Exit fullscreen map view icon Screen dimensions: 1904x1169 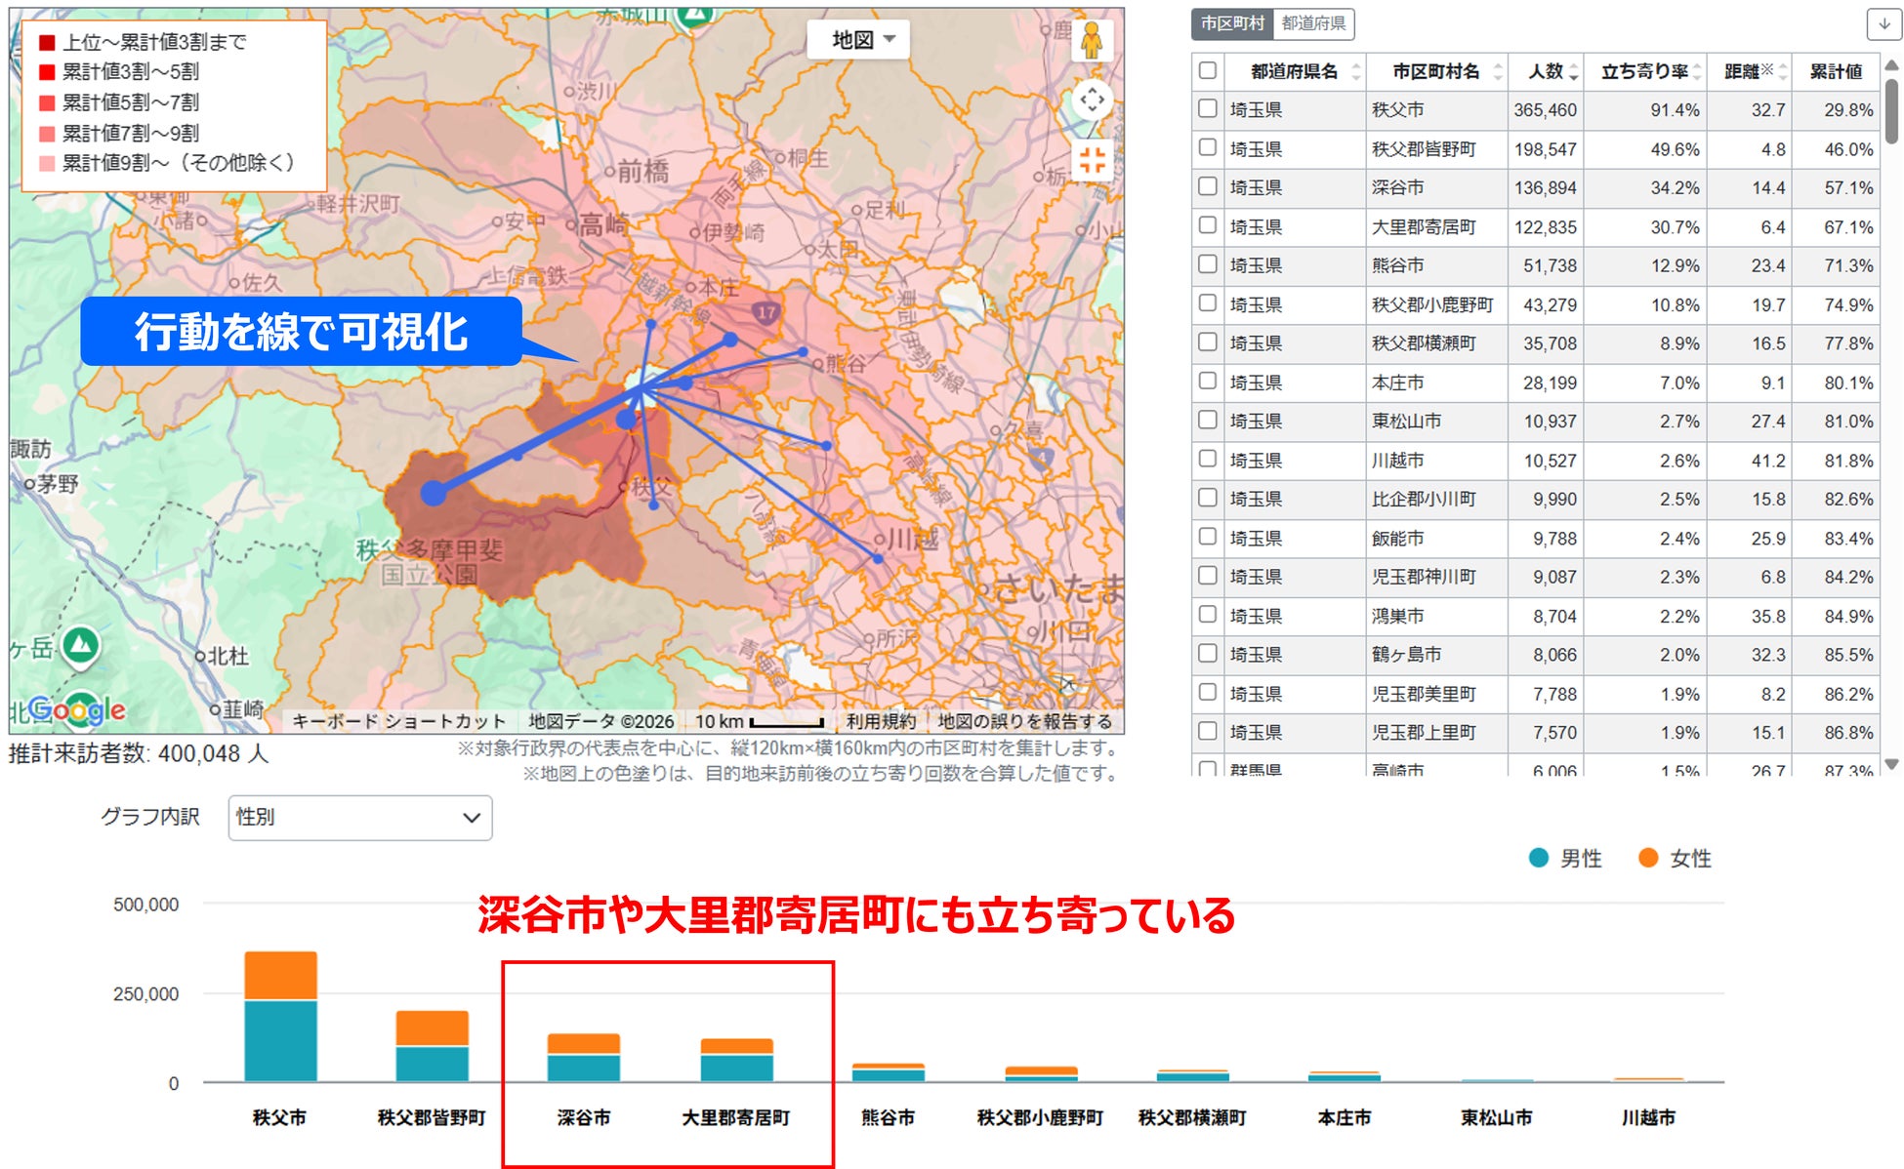tap(1092, 160)
